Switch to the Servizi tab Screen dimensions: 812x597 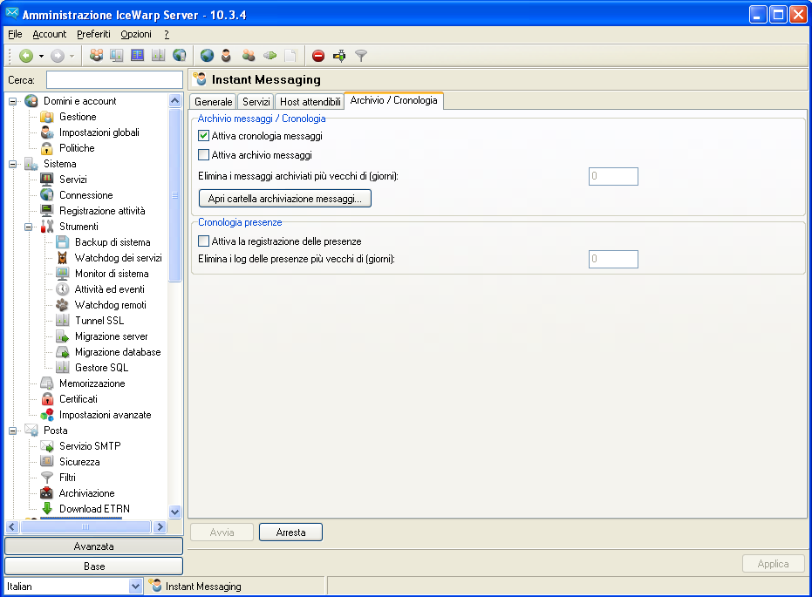(x=256, y=102)
